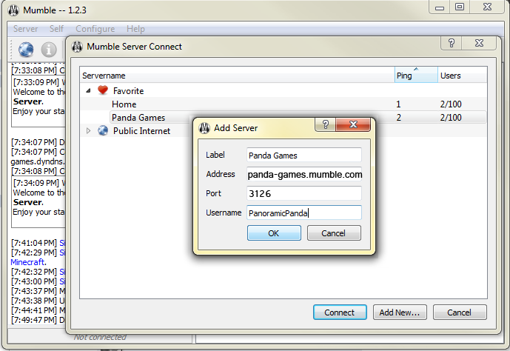Image resolution: width=510 pixels, height=351 pixels.
Task: Click the Mumble Server Connect help question mark button
Action: [451, 43]
